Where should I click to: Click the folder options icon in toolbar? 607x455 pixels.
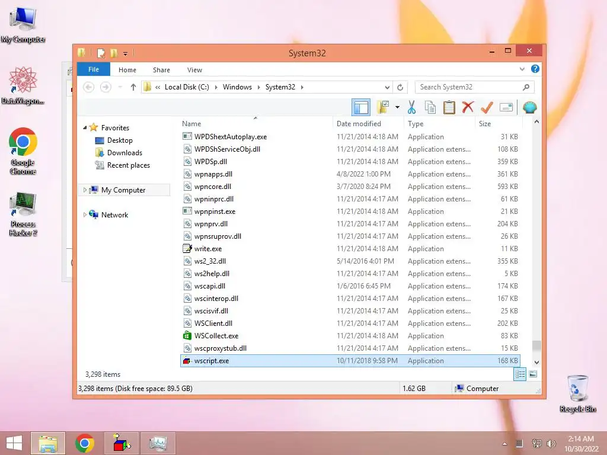click(383, 107)
